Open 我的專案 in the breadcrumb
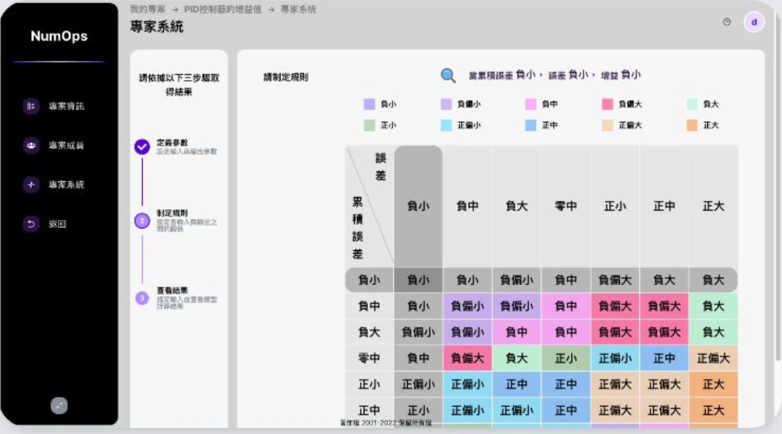 (147, 9)
